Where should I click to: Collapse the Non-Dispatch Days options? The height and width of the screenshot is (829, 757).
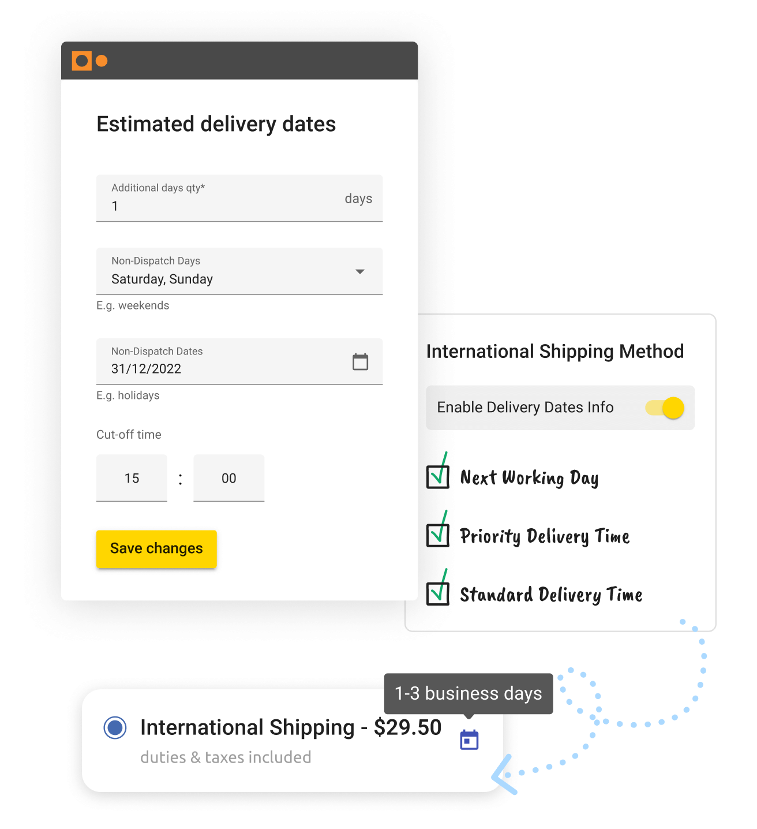[x=359, y=271]
